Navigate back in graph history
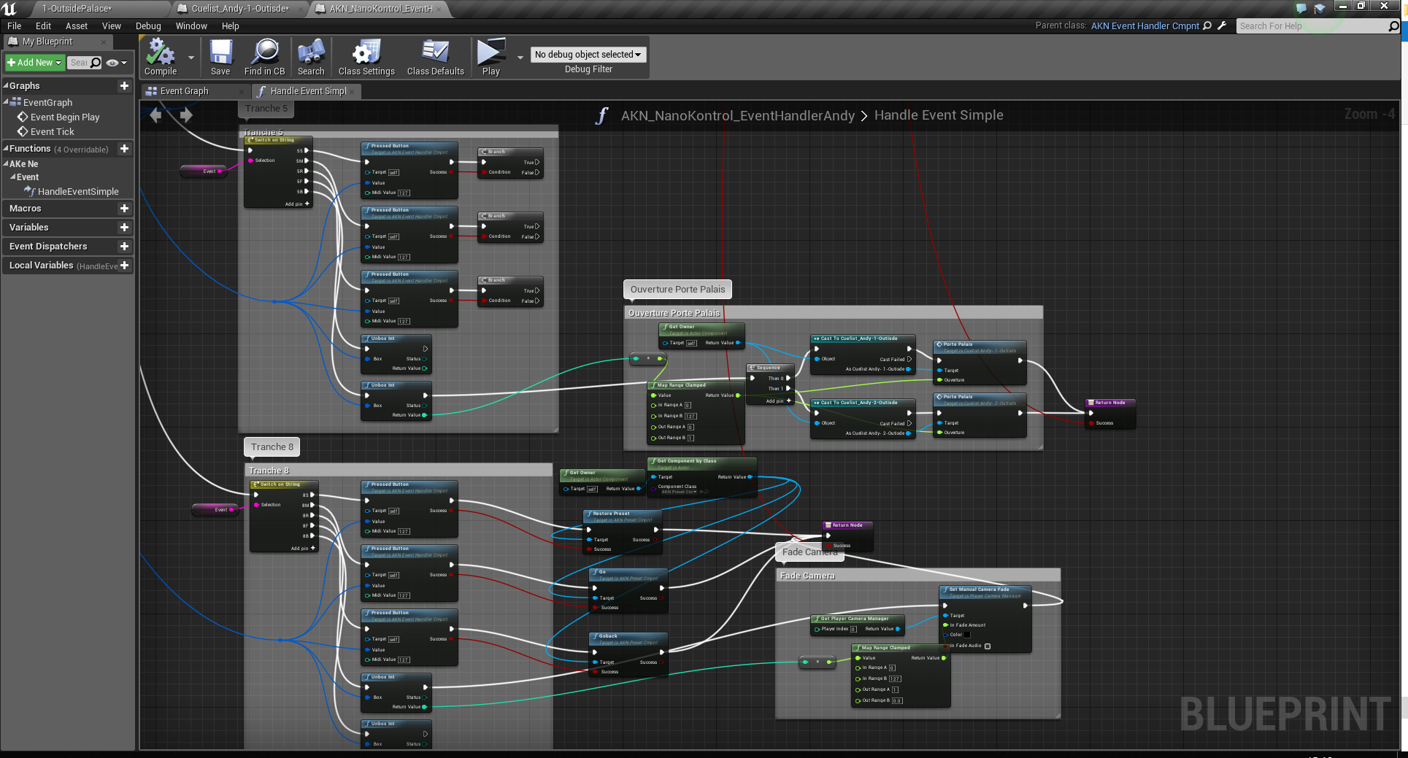 [155, 115]
